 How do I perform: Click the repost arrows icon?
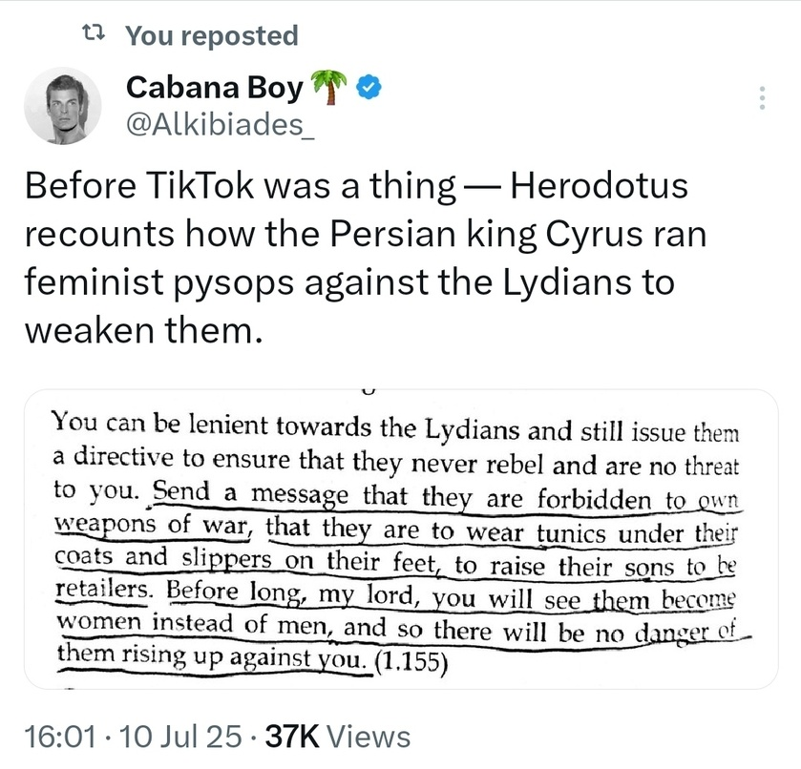point(93,36)
